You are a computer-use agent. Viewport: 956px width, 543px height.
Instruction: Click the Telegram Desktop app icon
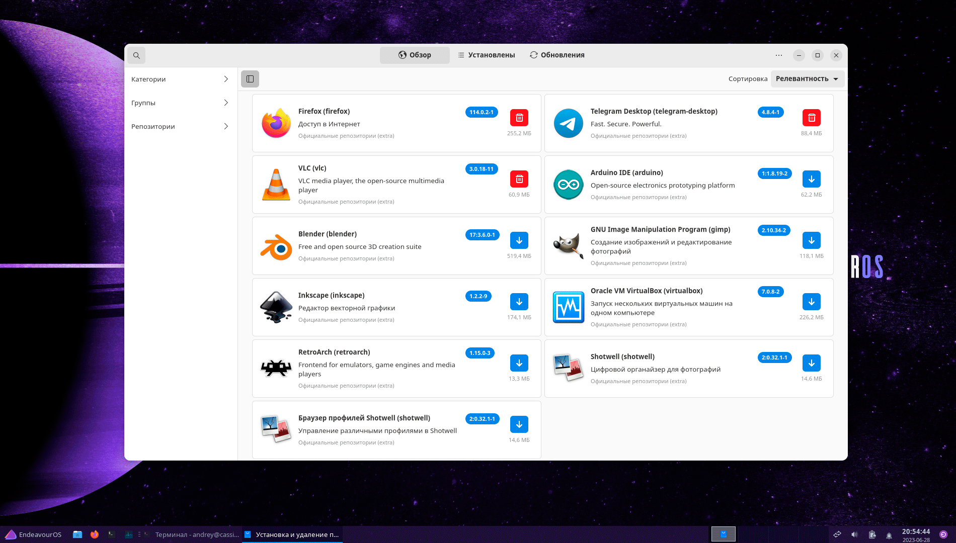pyautogui.click(x=569, y=123)
